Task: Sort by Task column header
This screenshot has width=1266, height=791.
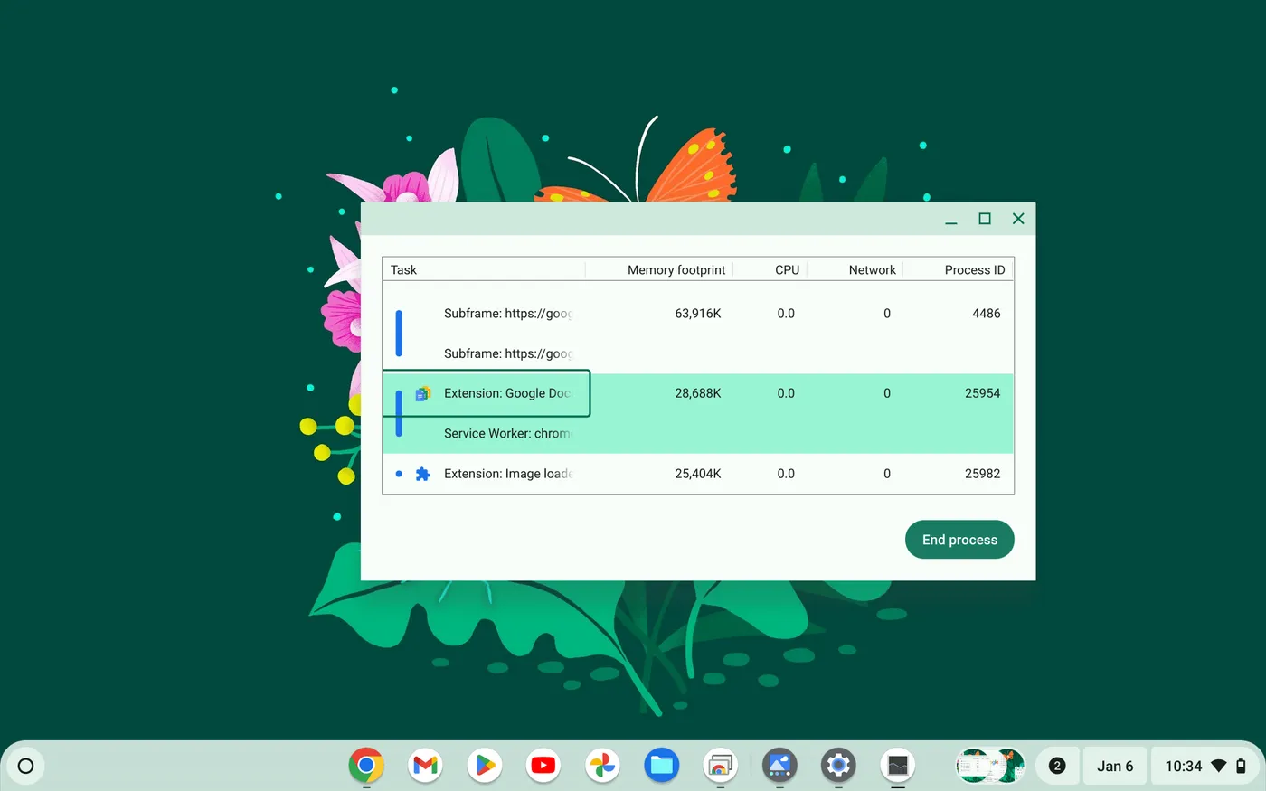Action: (484, 269)
